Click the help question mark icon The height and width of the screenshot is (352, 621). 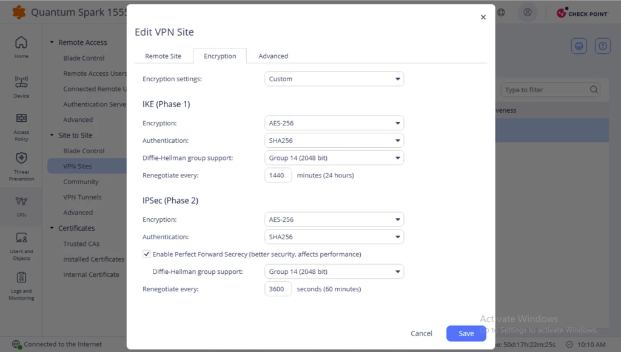(602, 46)
